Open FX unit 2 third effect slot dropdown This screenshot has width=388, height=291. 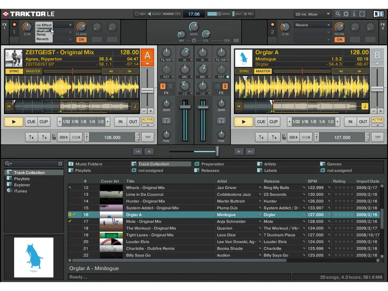pos(313,40)
